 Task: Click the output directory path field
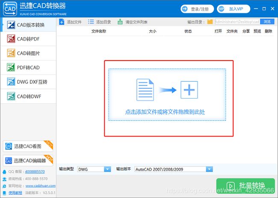(237, 22)
